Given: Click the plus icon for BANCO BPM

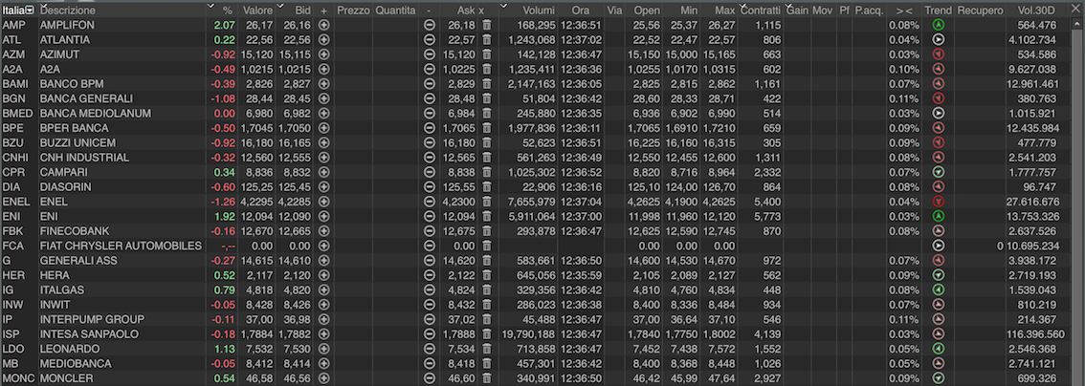Looking at the screenshot, I should 323,83.
